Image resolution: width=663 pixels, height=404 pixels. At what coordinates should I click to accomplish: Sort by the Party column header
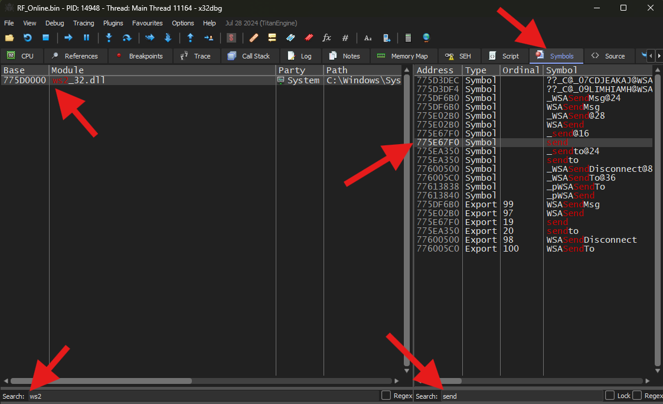point(299,70)
